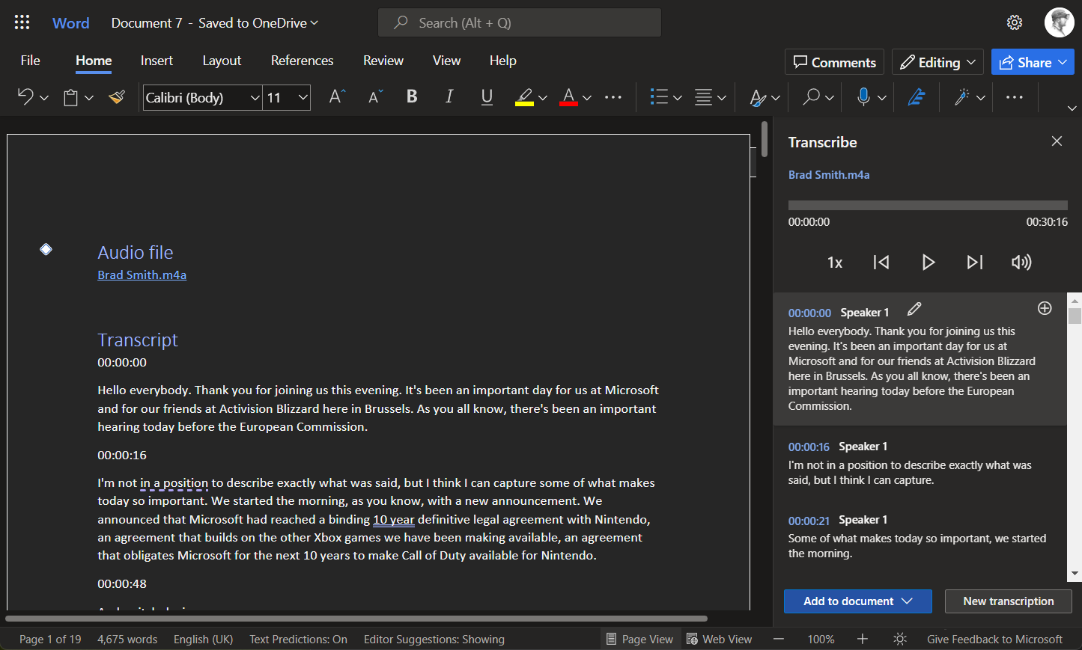Open the Designer magic wand
Screen dimensions: 1082x650
(962, 96)
